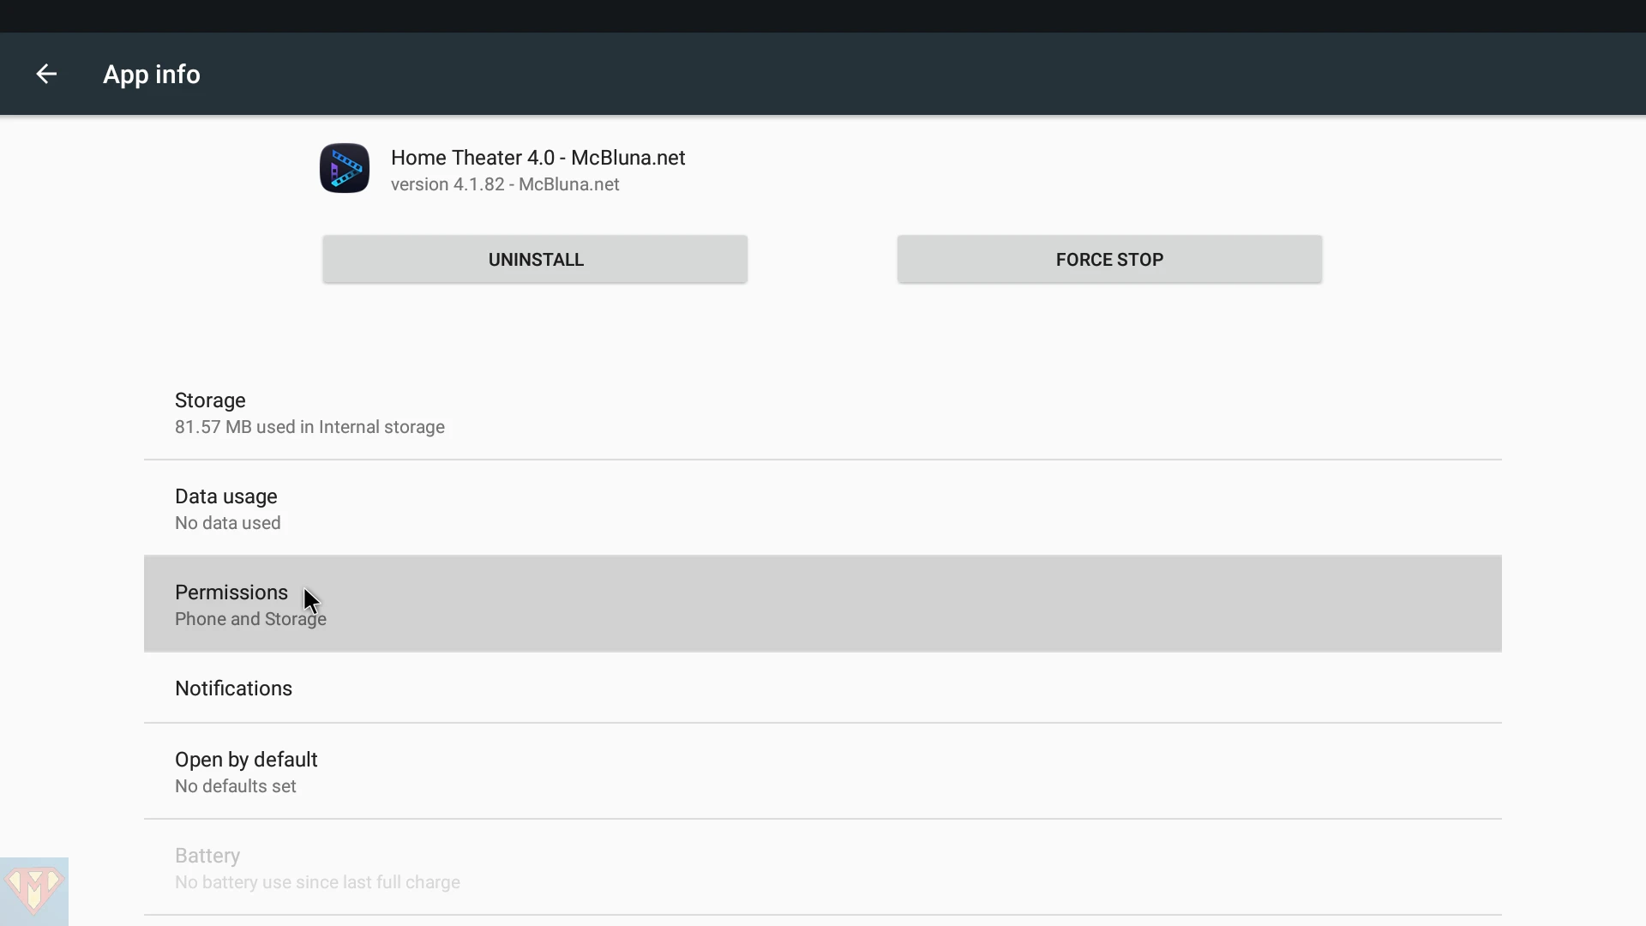Click '81.57 MB used in Internal storage'
This screenshot has height=926, width=1646.
(309, 427)
